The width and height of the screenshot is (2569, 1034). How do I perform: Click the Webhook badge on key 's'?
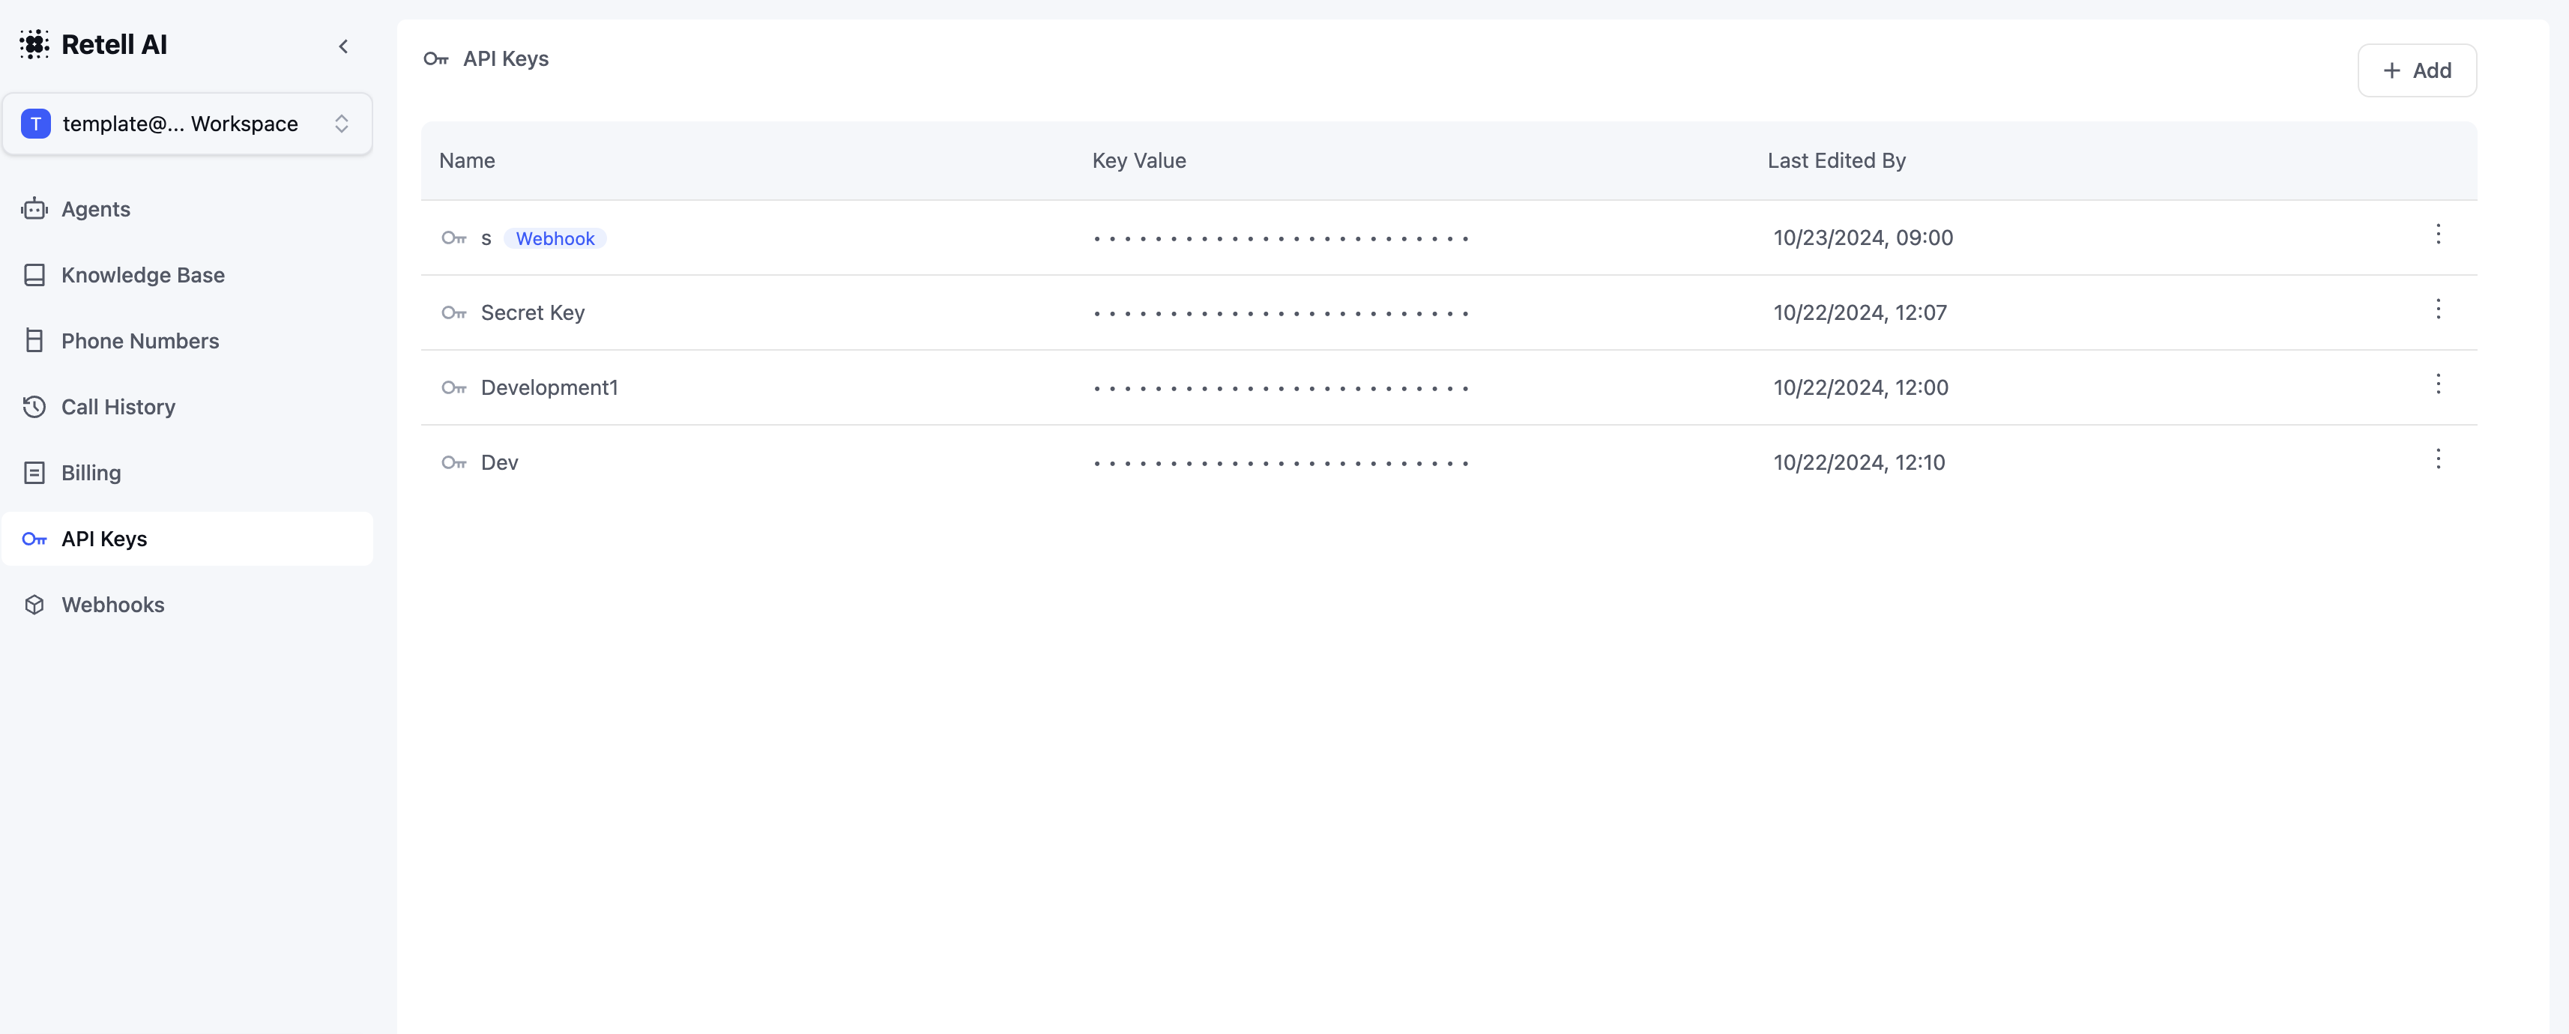555,238
